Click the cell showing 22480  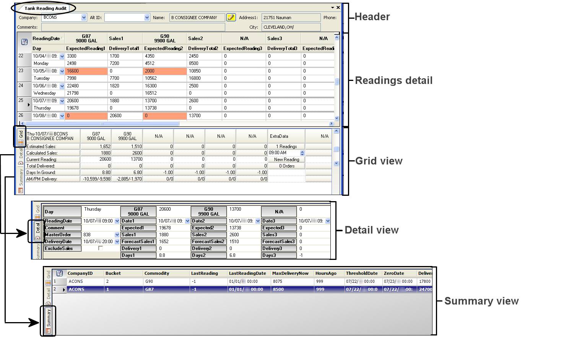click(x=86, y=86)
